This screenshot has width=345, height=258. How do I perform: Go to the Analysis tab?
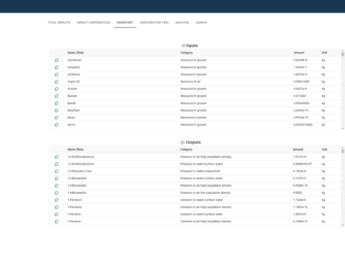click(x=182, y=22)
